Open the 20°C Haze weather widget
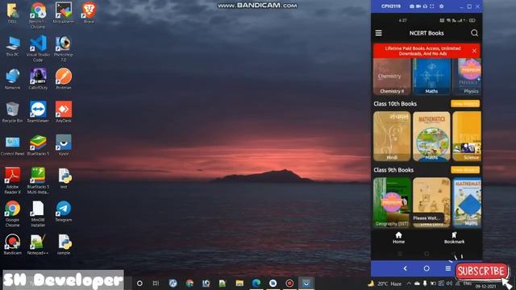 pyautogui.click(x=385, y=284)
